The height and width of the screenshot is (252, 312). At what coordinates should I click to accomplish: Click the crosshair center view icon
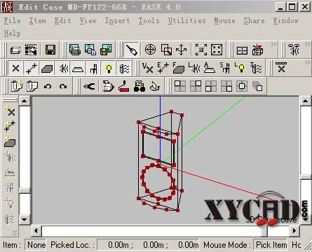[150, 50]
